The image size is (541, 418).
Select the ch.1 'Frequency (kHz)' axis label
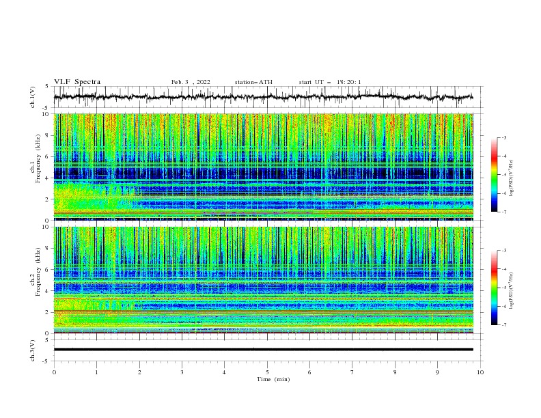point(38,157)
